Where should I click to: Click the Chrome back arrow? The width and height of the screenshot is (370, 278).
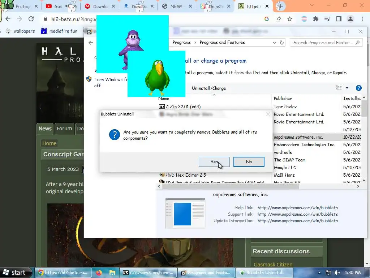[x=8, y=19]
